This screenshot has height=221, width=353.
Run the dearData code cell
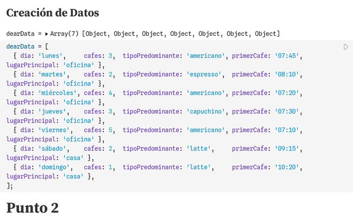click(346, 47)
